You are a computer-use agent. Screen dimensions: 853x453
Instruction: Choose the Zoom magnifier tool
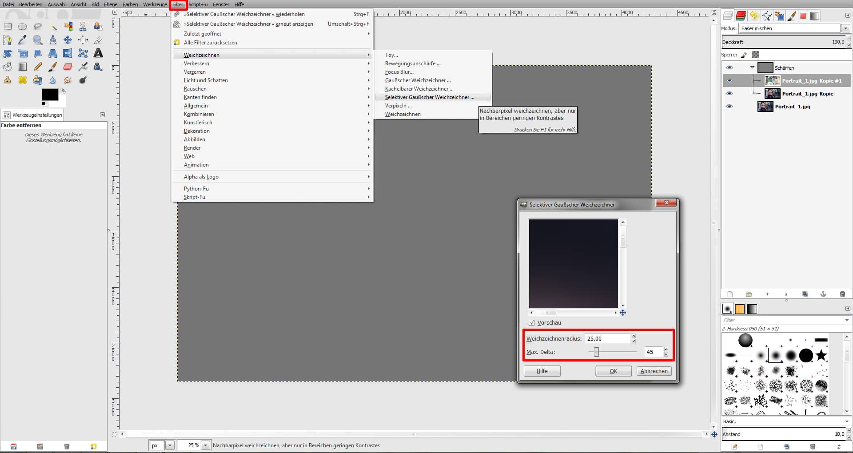click(38, 40)
